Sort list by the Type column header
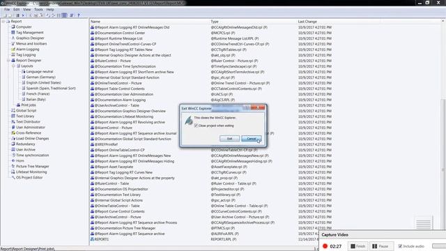Viewport: 446px width, 251px height. coord(253,22)
